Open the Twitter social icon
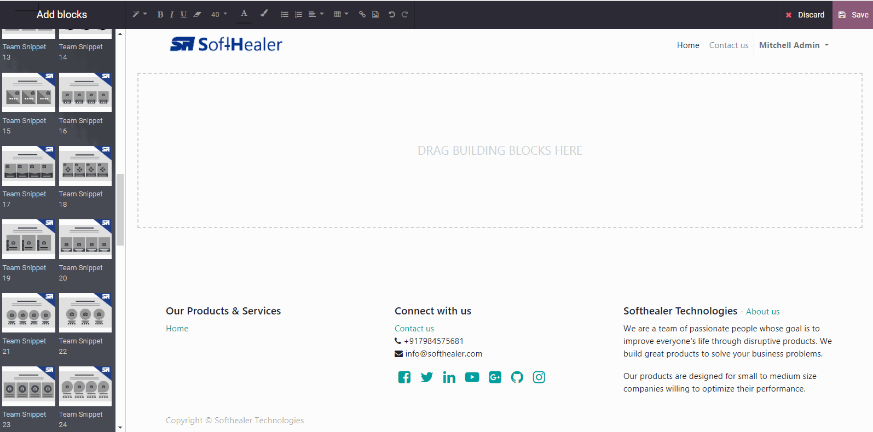The height and width of the screenshot is (432, 873). tap(427, 377)
